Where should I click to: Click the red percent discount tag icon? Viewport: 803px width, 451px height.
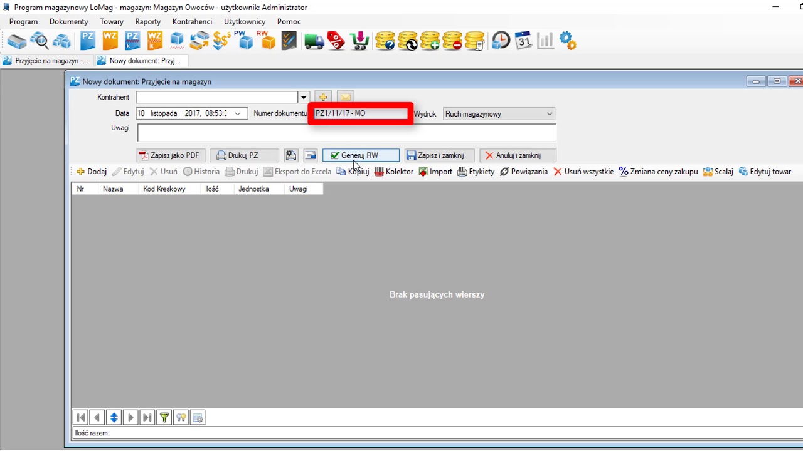click(336, 41)
